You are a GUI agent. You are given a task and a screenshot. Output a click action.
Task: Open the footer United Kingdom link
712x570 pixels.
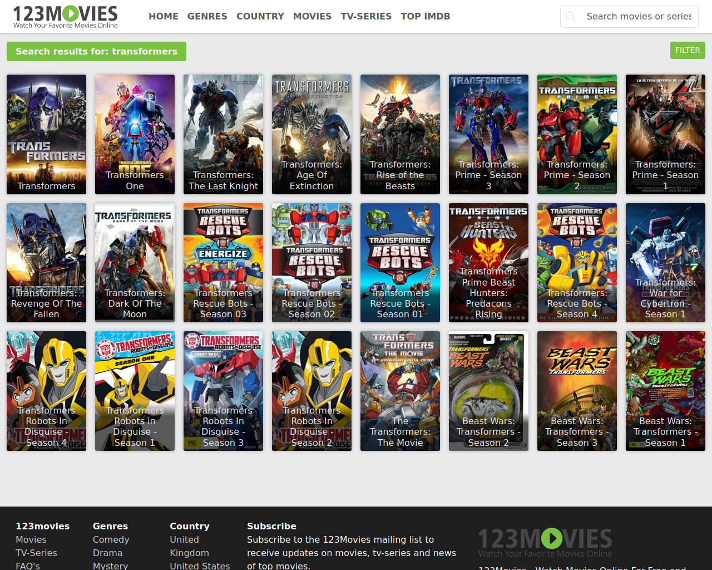click(x=189, y=546)
